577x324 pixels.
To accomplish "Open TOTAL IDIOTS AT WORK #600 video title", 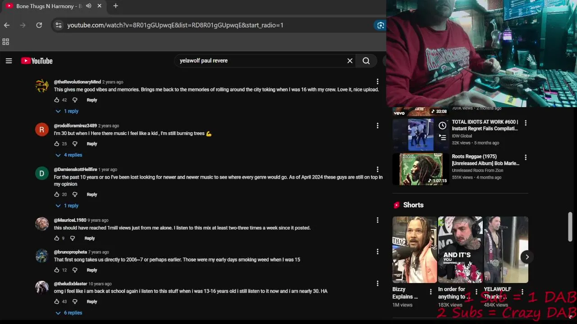I will (485, 125).
